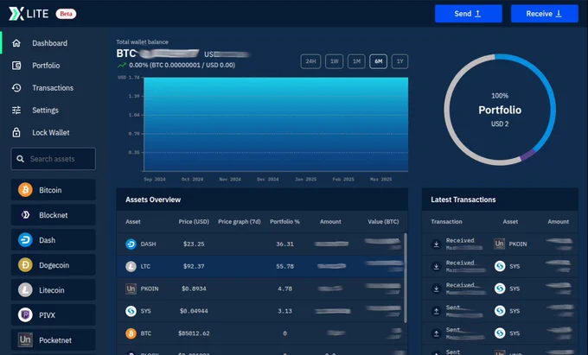588x355 pixels.
Task: Click the Value (BTC) column header
Action: point(383,222)
